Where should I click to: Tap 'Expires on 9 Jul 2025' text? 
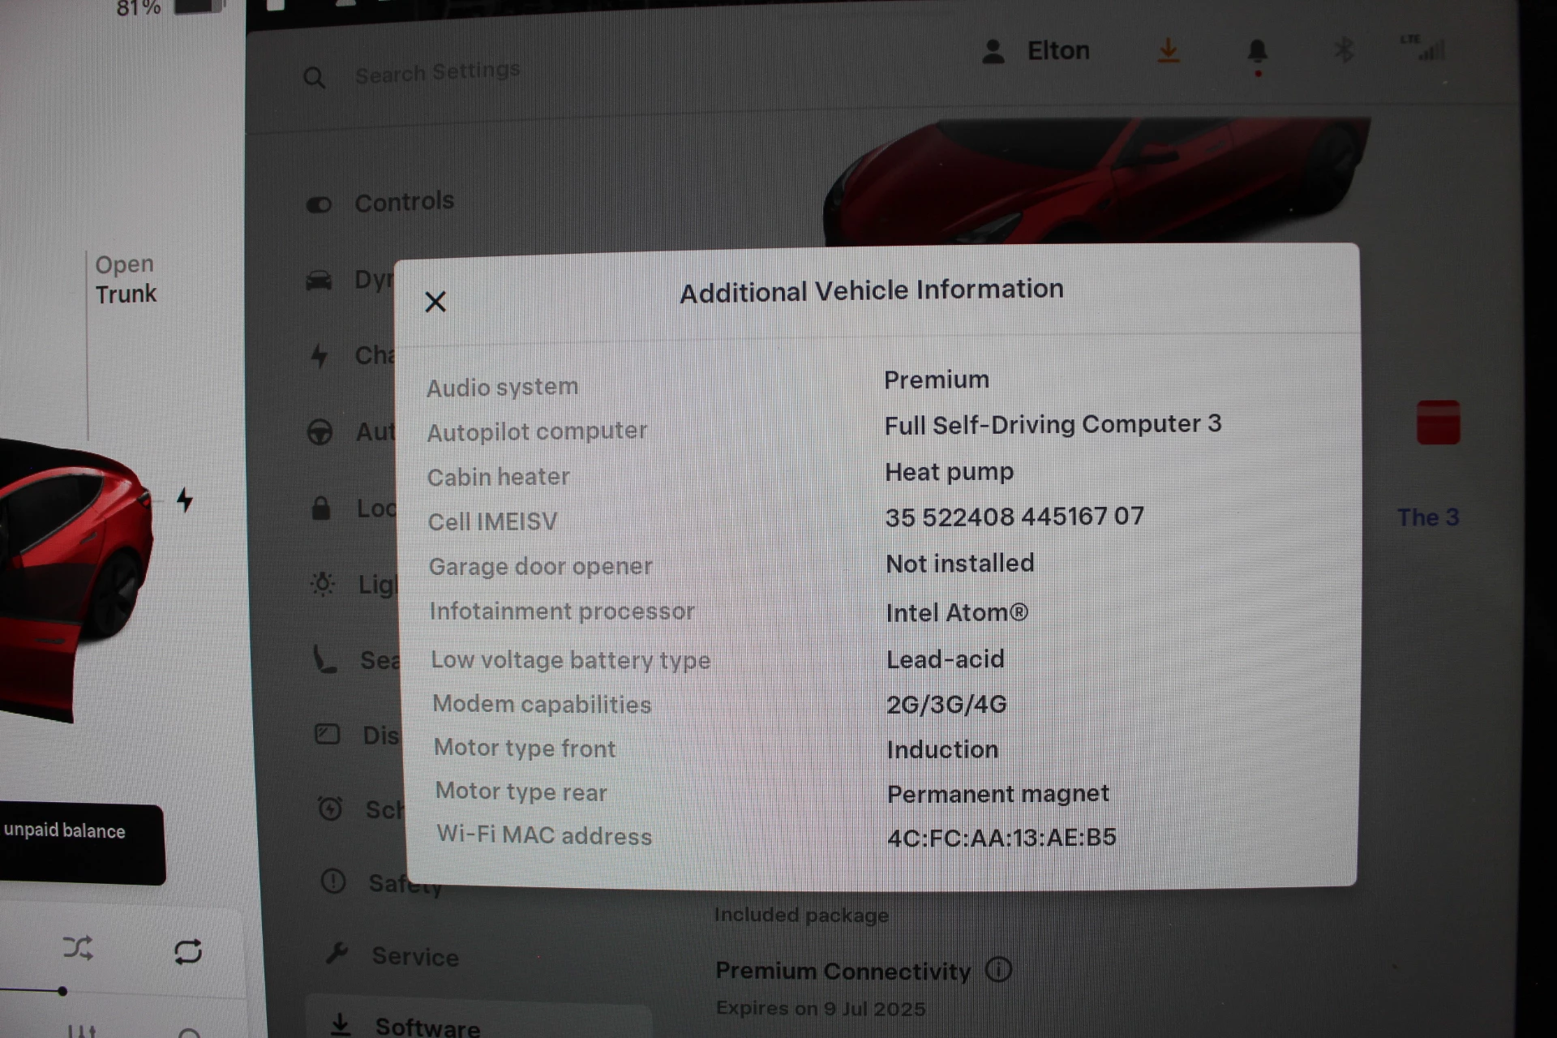[x=820, y=1008]
